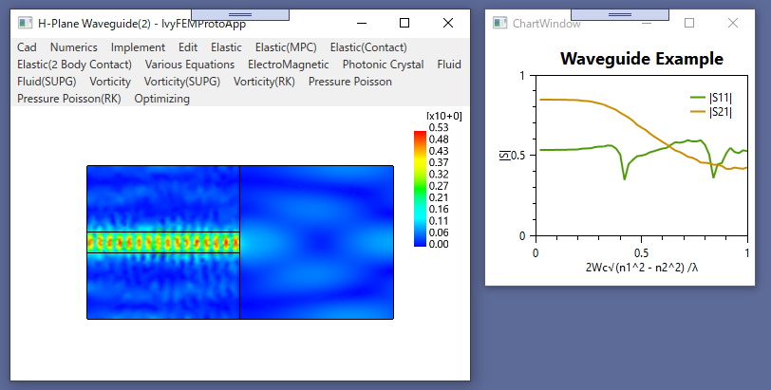The image size is (771, 390).
Task: Open the Fluid menu
Action: point(449,65)
